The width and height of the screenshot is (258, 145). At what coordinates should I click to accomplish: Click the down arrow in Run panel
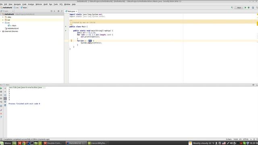pyautogui.click(x=5, y=92)
